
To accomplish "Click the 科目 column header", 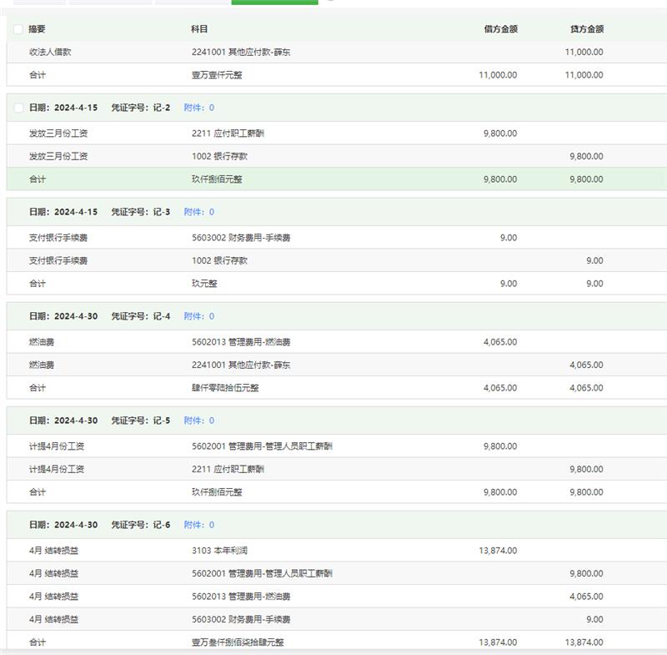I will tap(199, 29).
